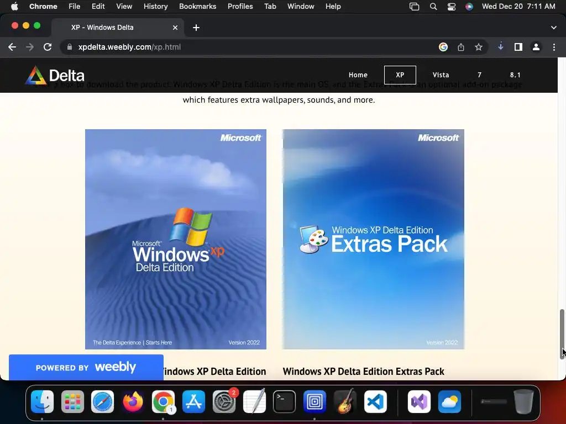Open Launchpad from the Dock

[72, 401]
